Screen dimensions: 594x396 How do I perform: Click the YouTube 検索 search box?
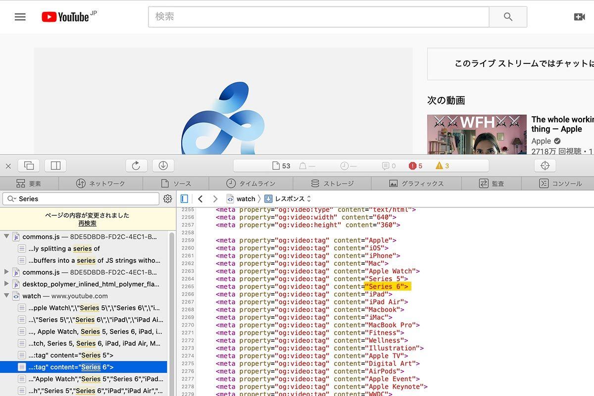[x=319, y=17]
